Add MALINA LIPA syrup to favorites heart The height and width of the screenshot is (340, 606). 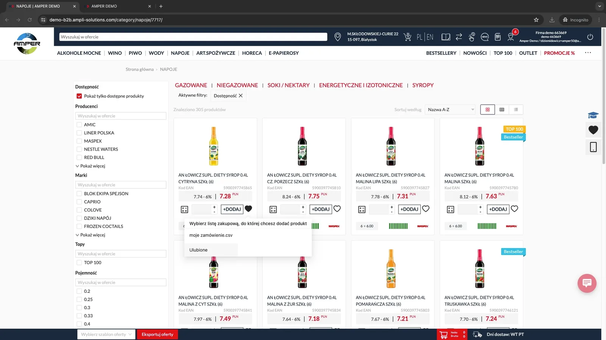(426, 209)
